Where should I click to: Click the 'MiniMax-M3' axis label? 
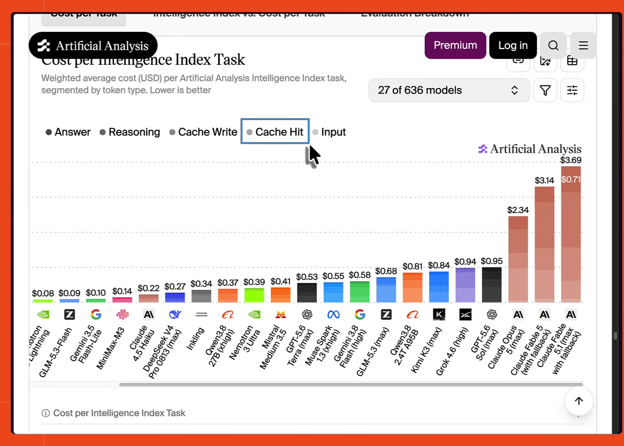point(110,348)
